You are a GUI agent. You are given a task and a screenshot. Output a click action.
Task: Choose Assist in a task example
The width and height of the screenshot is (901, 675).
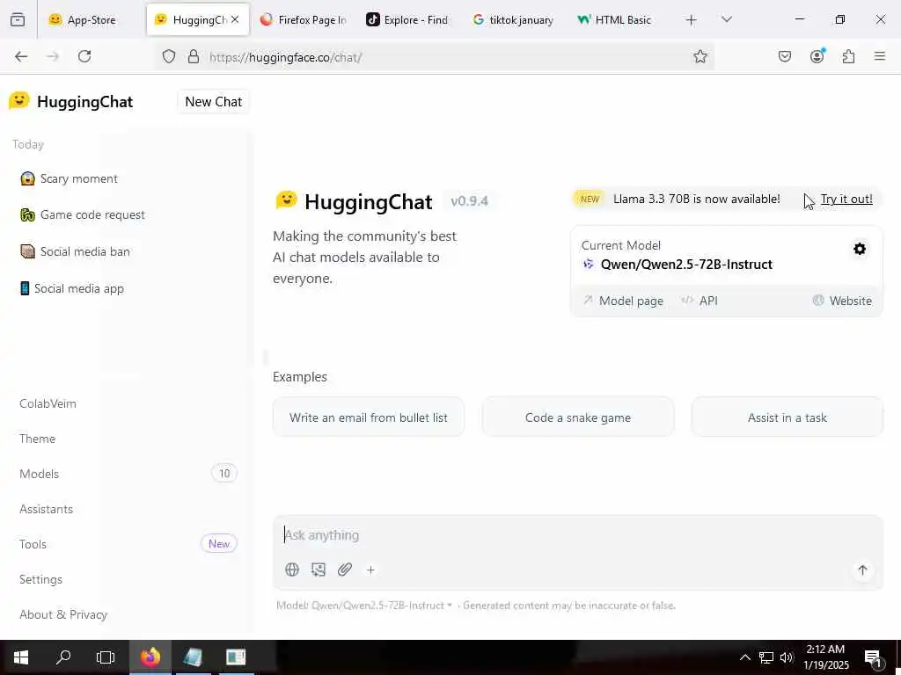click(787, 417)
